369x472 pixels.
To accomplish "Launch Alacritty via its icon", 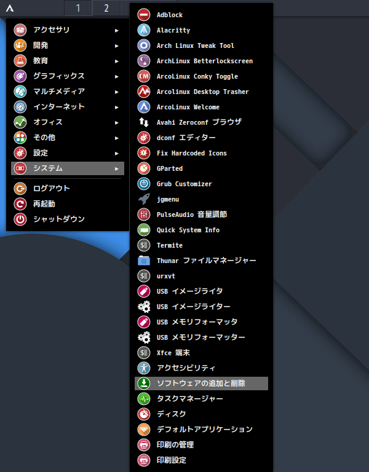I will pos(144,30).
